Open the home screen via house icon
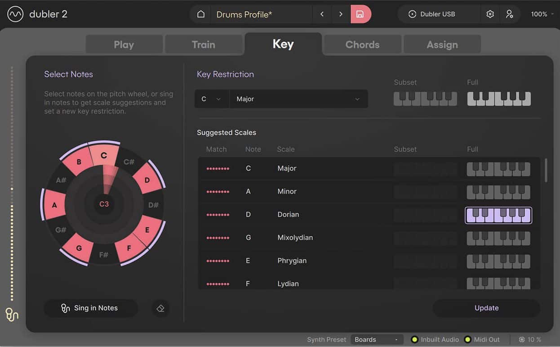 coord(200,14)
